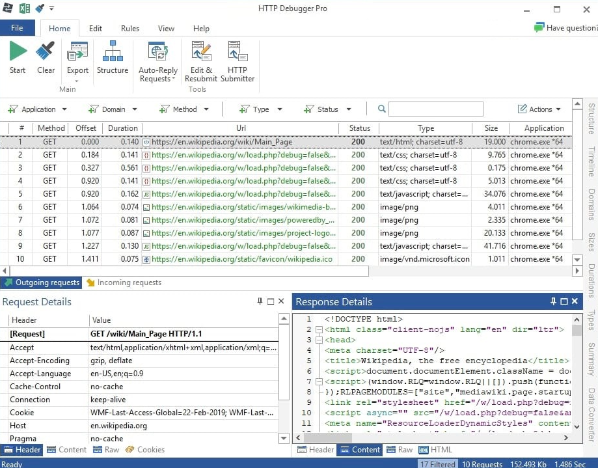Switch to Incoming requests tab
Viewport: 598px width, 468px height.
tap(124, 282)
